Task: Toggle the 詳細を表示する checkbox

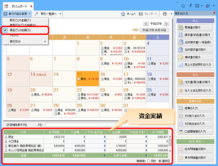Action: [8, 125]
